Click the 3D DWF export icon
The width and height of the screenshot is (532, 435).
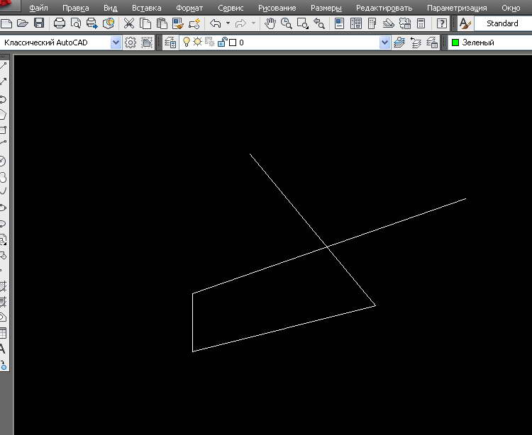pyautogui.click(x=109, y=23)
